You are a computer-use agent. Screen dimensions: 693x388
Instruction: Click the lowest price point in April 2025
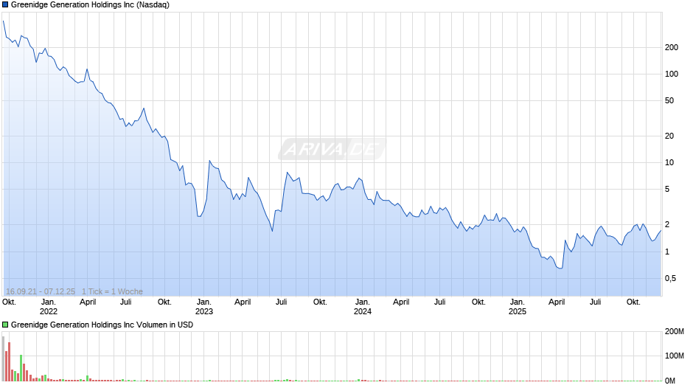[561, 268]
